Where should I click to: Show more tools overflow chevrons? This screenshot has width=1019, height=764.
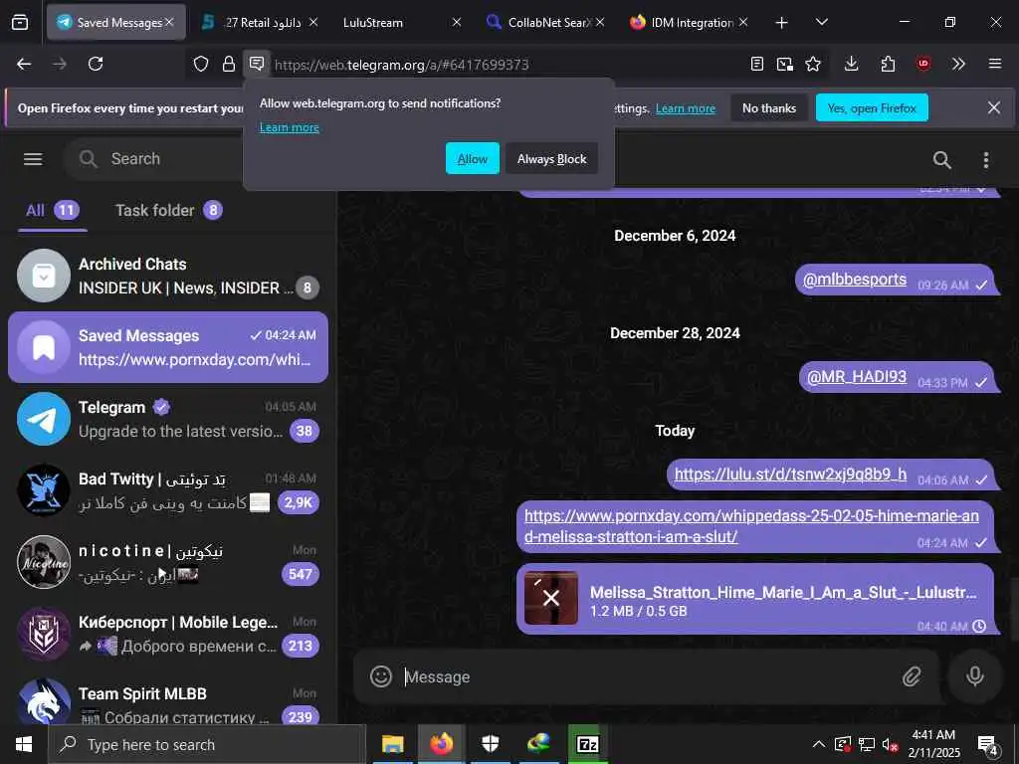tap(958, 64)
